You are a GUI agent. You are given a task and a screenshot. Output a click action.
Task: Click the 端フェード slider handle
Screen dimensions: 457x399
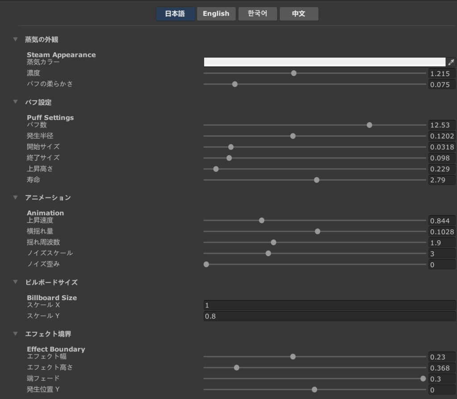point(423,378)
